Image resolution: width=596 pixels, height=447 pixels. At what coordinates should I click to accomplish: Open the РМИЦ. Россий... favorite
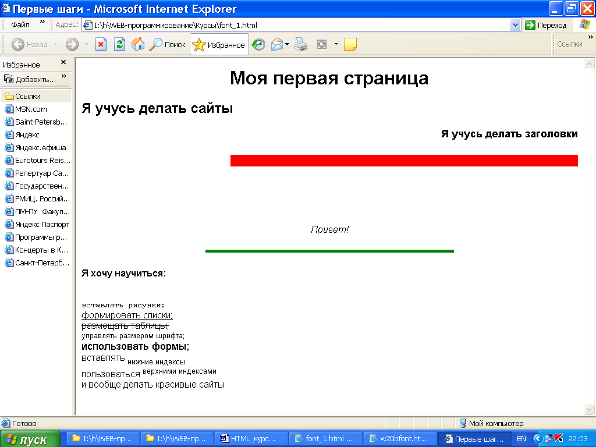(x=37, y=199)
